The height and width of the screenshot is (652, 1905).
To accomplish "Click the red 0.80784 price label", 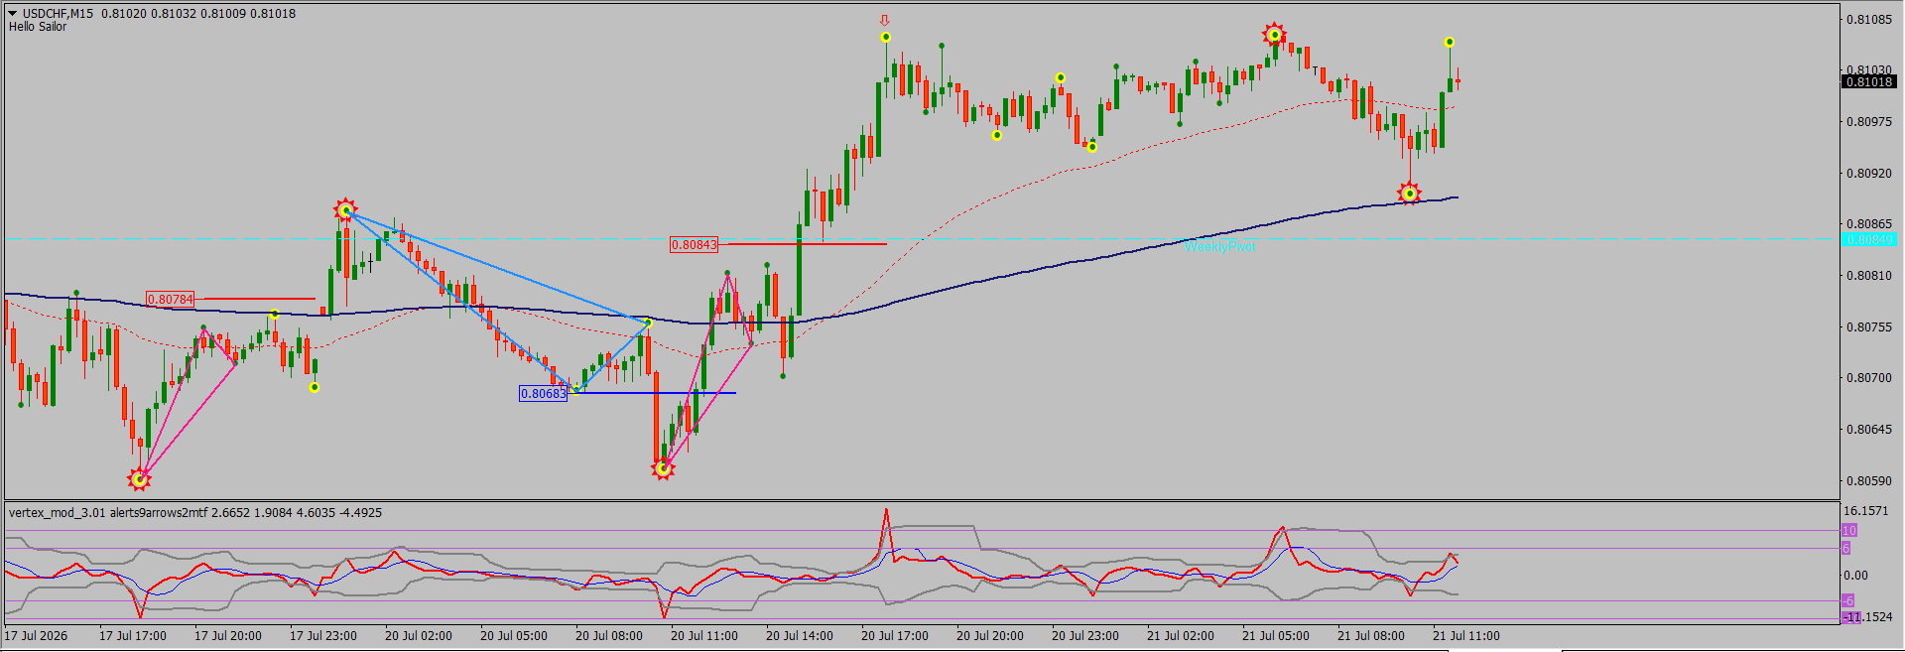I will [171, 299].
